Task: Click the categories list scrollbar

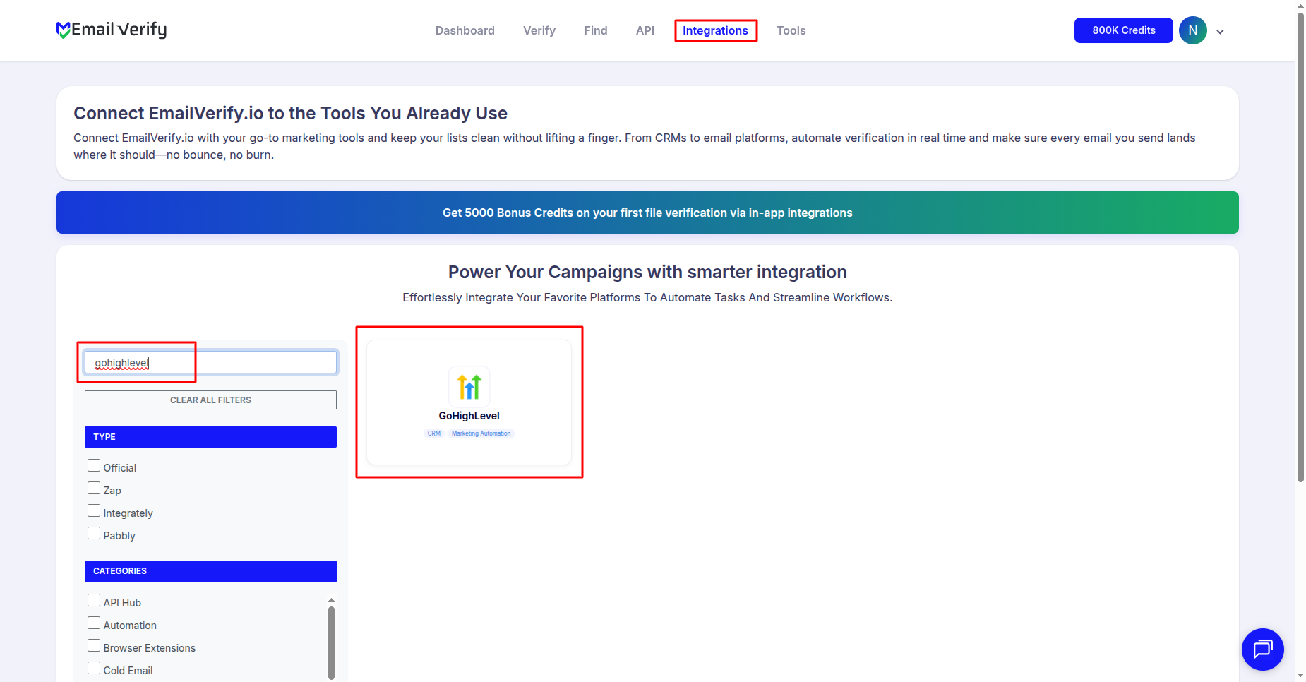Action: point(331,642)
